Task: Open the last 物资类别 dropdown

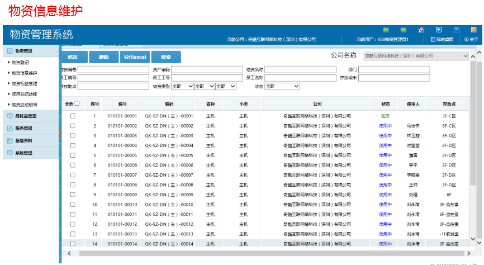Action: point(226,86)
